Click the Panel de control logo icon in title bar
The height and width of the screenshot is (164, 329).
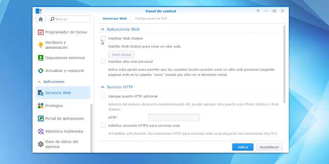[x=39, y=11]
